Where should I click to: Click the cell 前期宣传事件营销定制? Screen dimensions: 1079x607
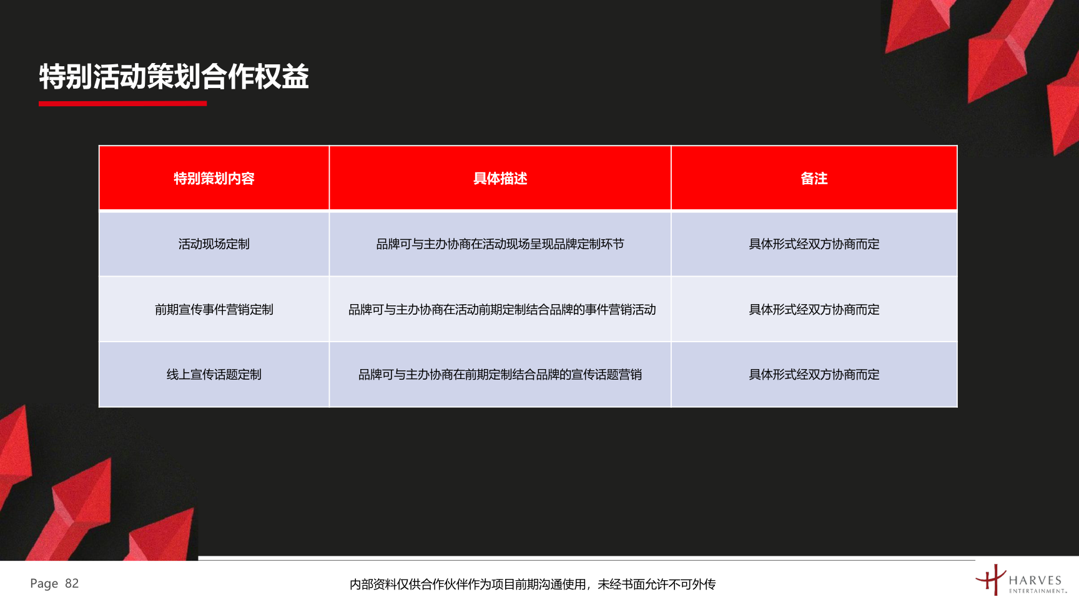pyautogui.click(x=214, y=310)
